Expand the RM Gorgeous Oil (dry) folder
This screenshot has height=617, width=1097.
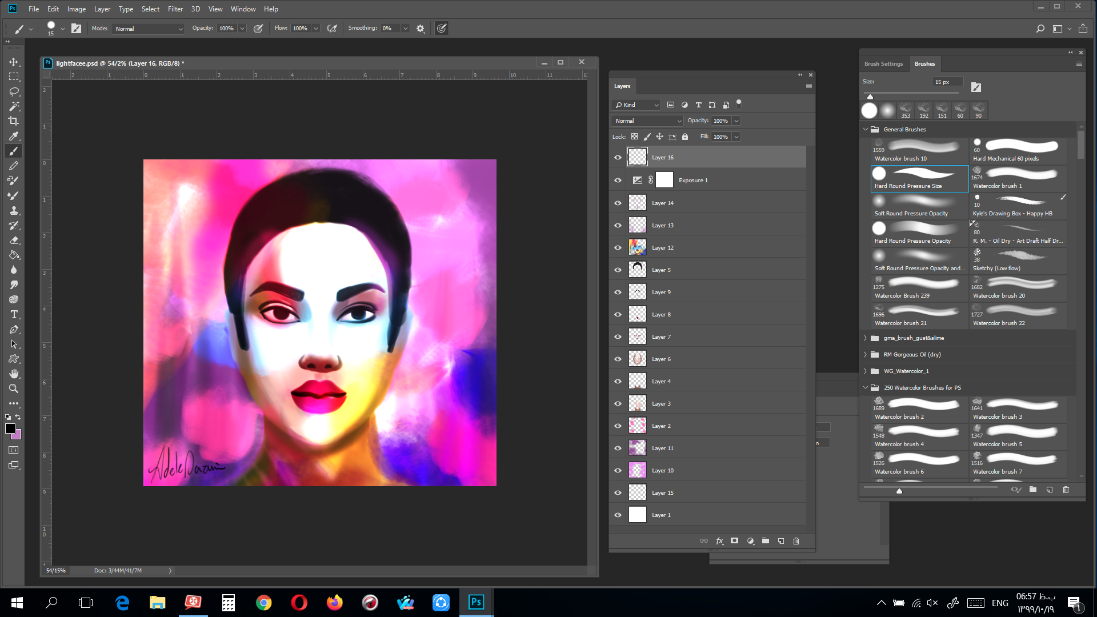coord(866,355)
